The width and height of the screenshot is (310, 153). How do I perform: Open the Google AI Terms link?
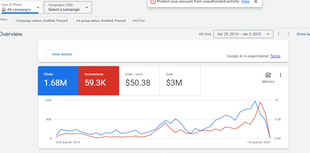[x=275, y=56]
